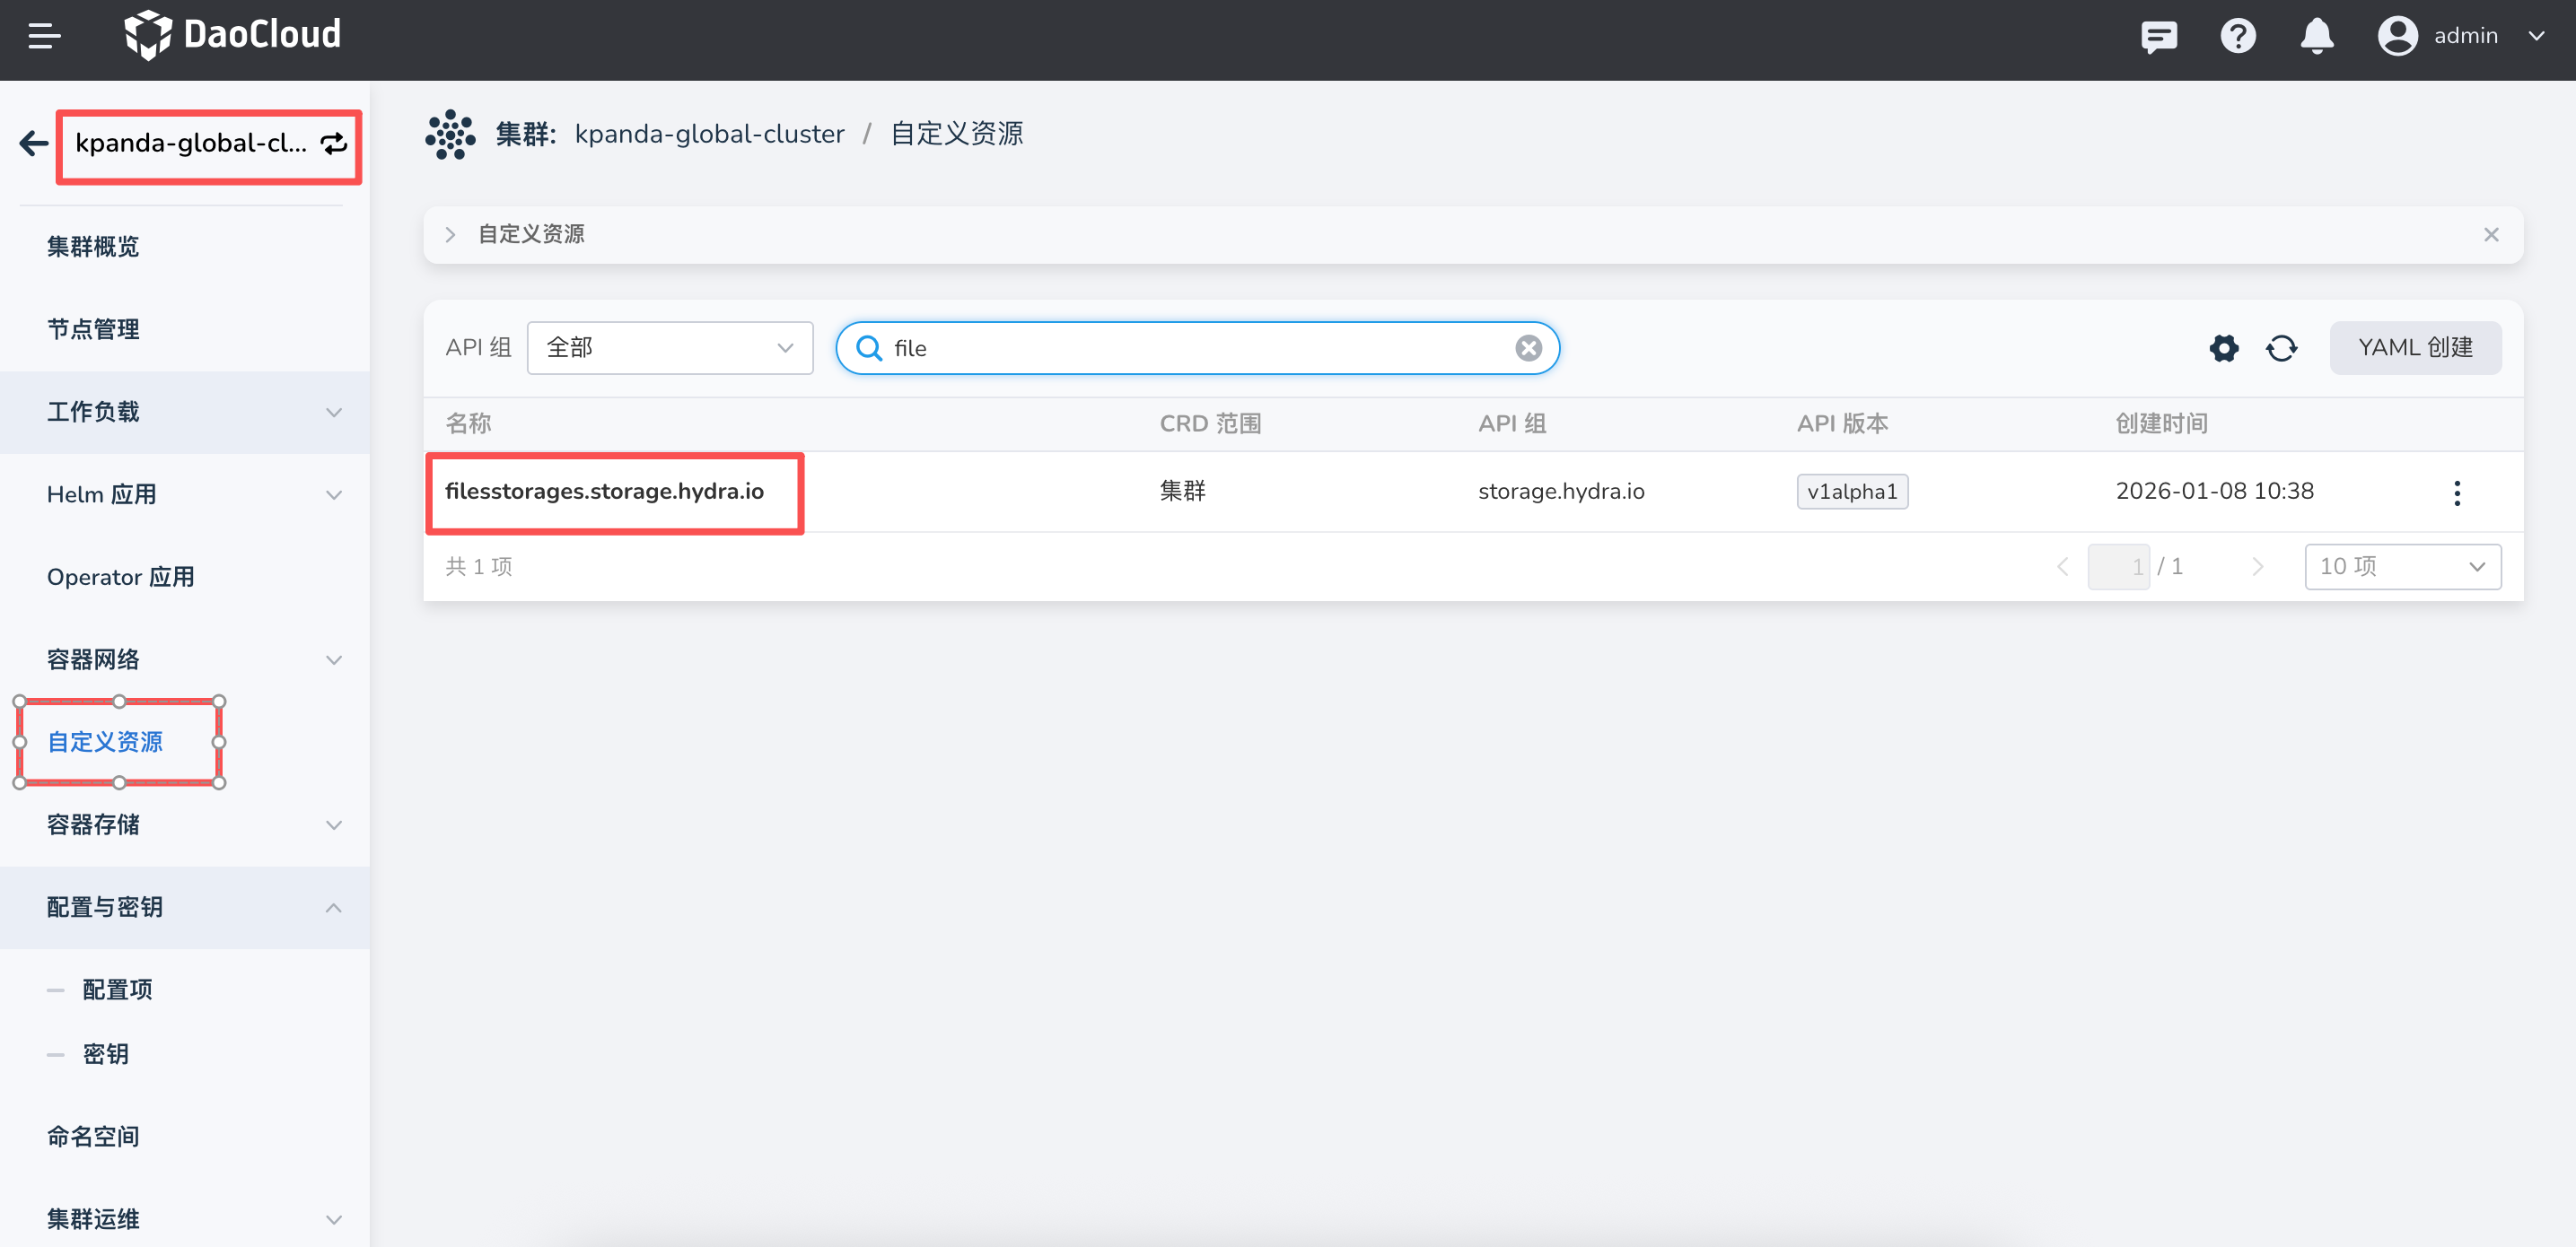
Task: Click the YAML 创建 button
Action: click(x=2414, y=348)
